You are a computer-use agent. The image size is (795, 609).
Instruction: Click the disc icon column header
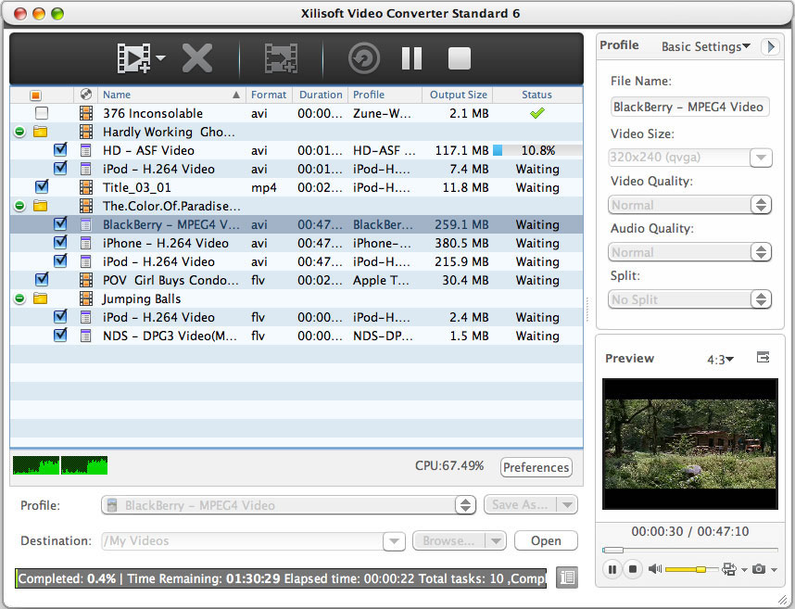[x=86, y=95]
